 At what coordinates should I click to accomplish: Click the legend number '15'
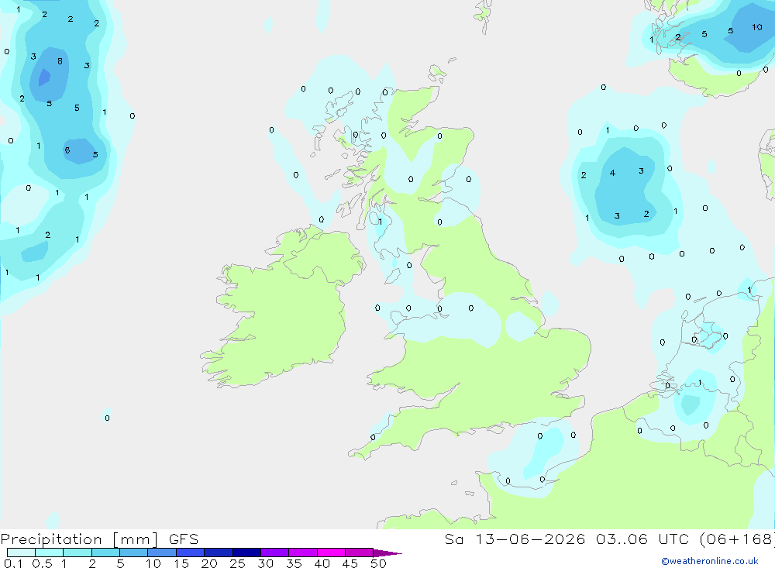click(x=181, y=563)
